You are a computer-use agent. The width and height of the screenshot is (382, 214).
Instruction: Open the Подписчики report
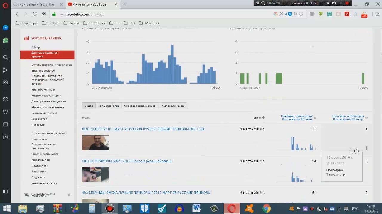(x=39, y=139)
